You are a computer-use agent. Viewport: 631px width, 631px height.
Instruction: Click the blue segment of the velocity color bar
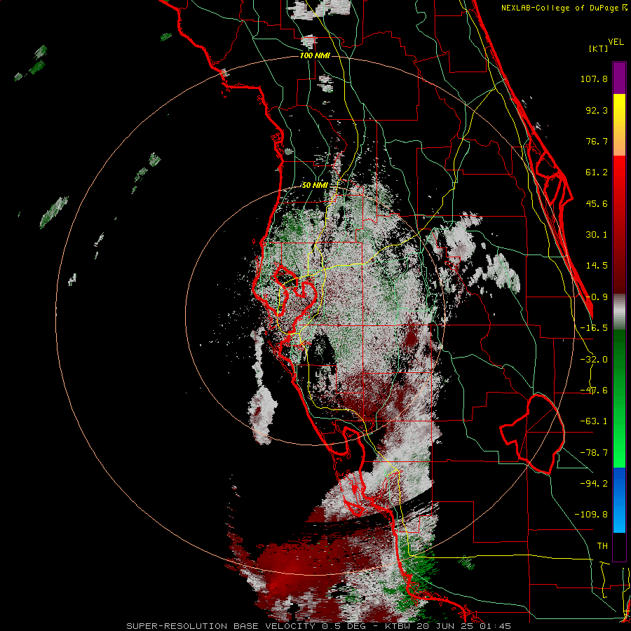619,500
